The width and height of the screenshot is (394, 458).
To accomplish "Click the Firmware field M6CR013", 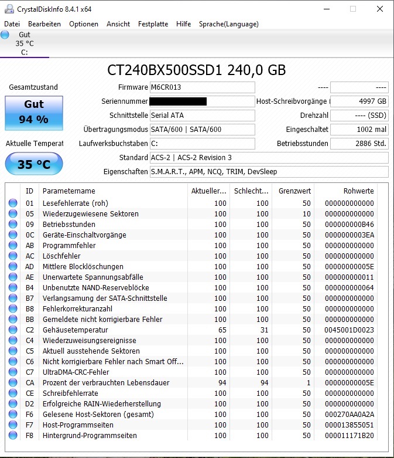I will click(203, 87).
